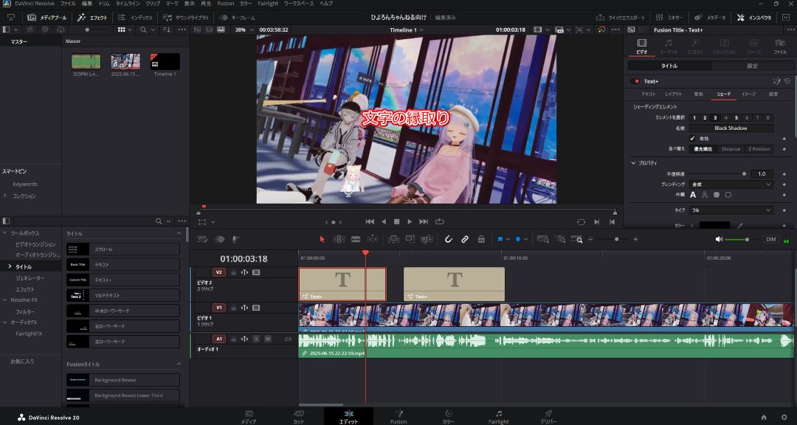The width and height of the screenshot is (797, 425).
Task: Select the arrow Selection Mode tool
Action: point(322,239)
